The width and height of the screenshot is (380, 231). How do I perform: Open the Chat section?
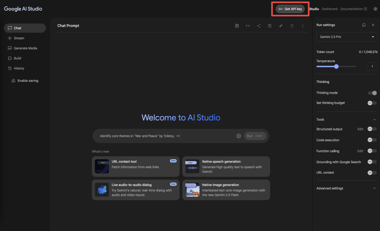click(25, 28)
